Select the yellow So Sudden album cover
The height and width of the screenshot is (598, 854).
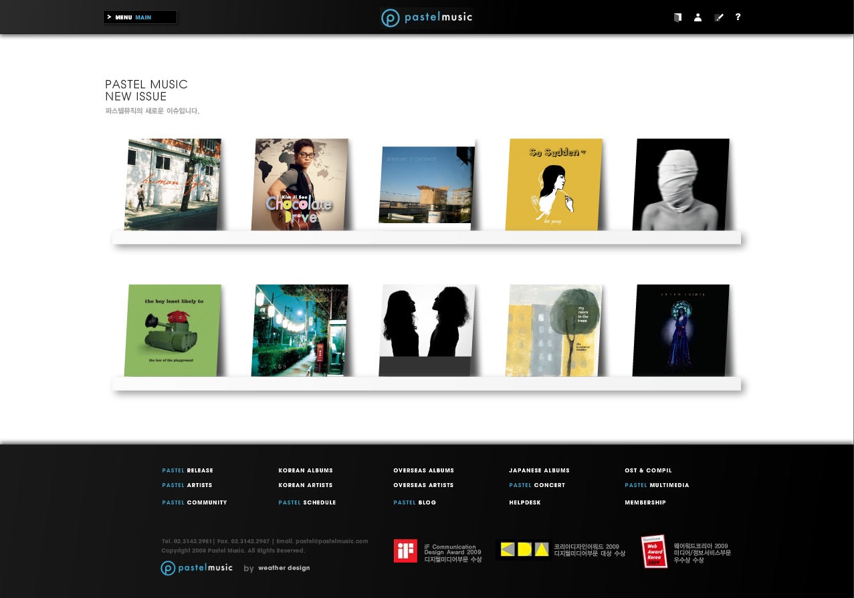(553, 184)
